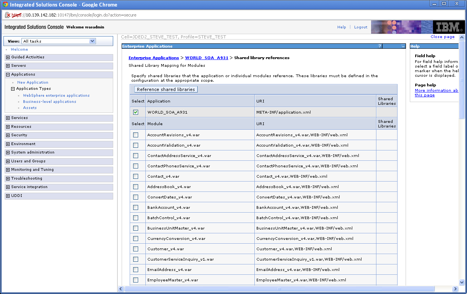The width and height of the screenshot is (467, 294).
Task: Check the Customer_v4.war checkbox
Action: click(x=135, y=249)
